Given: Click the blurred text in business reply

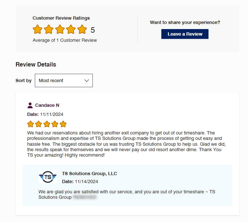Looking at the screenshot, I should pos(85,197).
